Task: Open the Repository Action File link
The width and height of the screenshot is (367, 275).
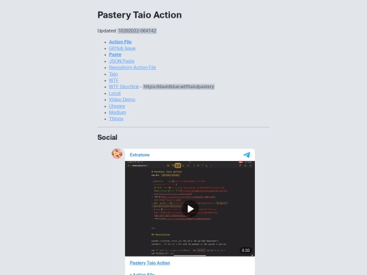Action: tap(133, 67)
